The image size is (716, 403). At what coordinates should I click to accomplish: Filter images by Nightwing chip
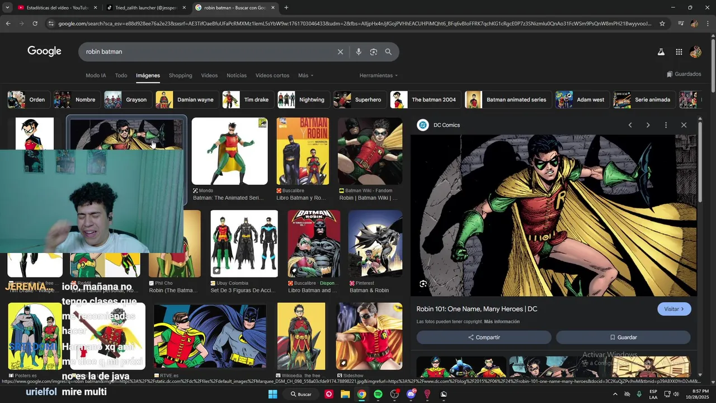(x=303, y=100)
